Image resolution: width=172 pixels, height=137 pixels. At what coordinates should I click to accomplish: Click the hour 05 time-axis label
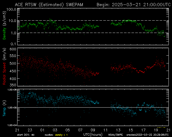pyautogui.click(x=67, y=130)
